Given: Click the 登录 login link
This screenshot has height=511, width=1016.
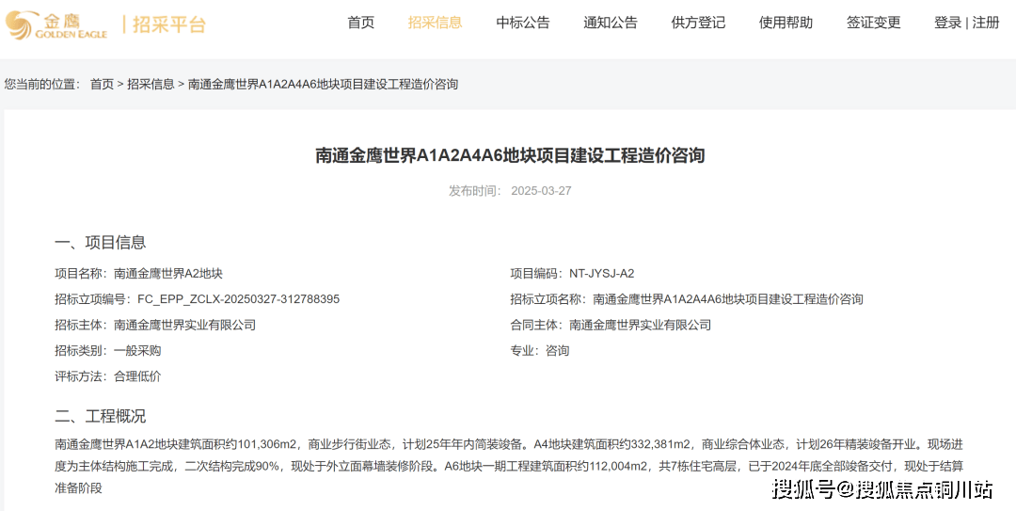Looking at the screenshot, I should click(947, 23).
